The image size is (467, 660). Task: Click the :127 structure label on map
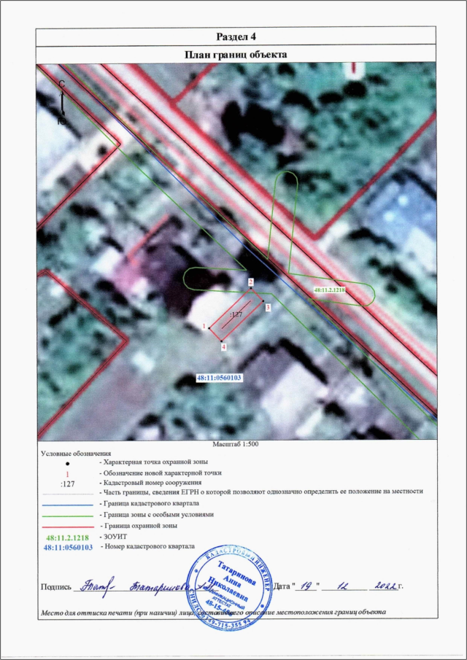[x=236, y=314]
